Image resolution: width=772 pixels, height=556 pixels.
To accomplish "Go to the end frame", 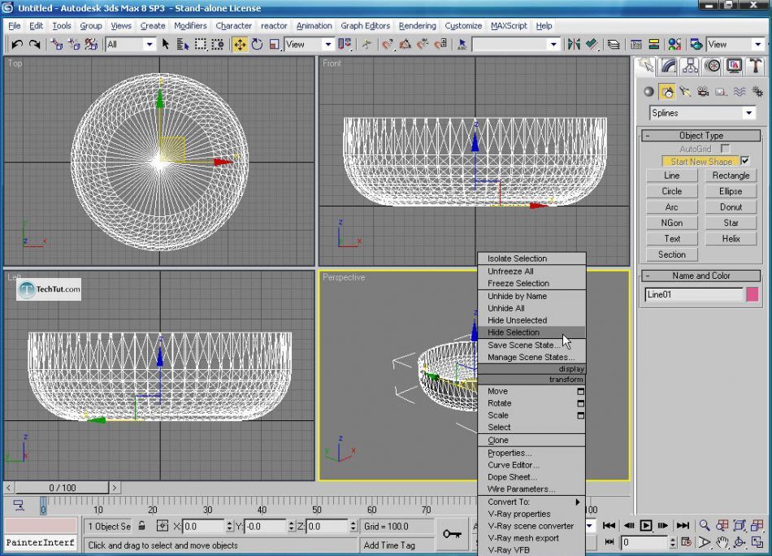I will 683,525.
